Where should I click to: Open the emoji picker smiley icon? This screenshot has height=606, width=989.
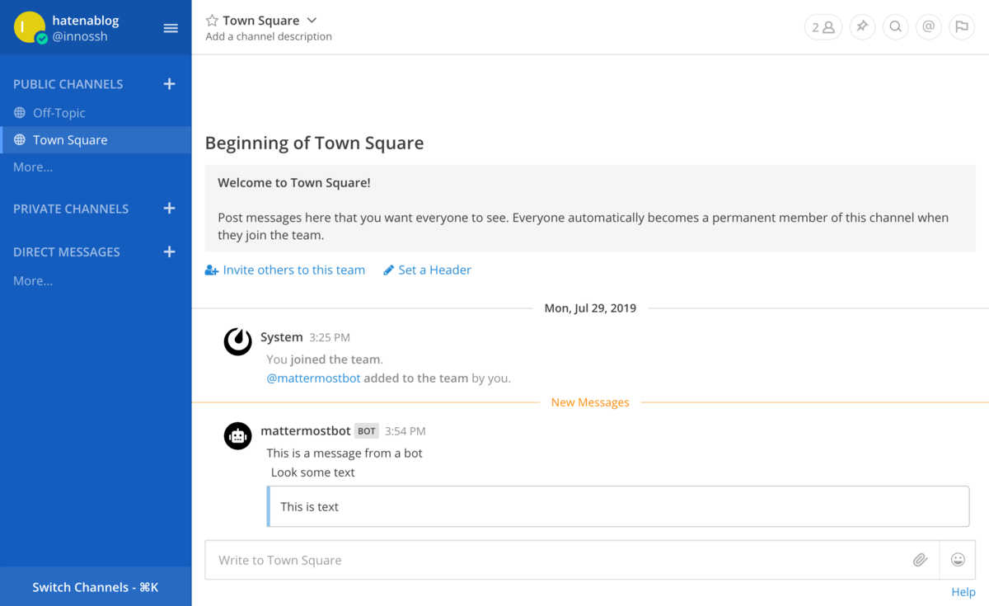tap(958, 560)
